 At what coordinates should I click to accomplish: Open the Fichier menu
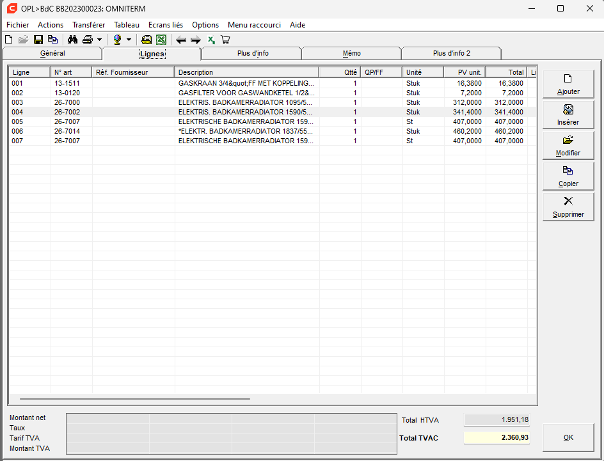[18, 25]
